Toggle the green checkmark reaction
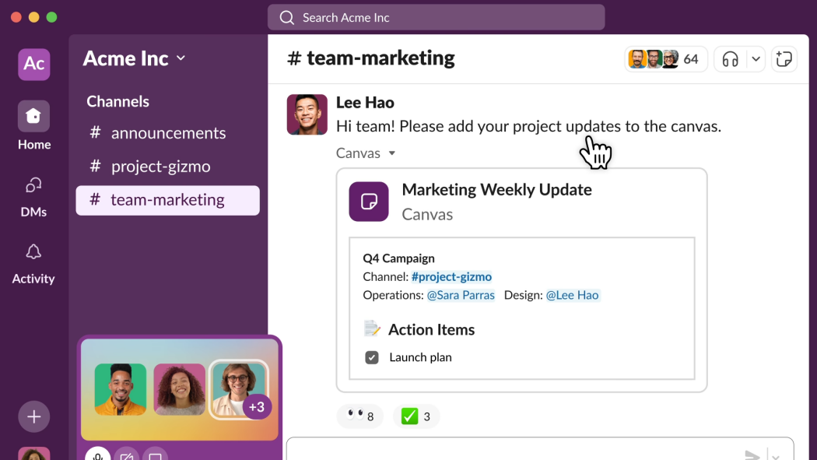817x460 pixels. [417, 416]
